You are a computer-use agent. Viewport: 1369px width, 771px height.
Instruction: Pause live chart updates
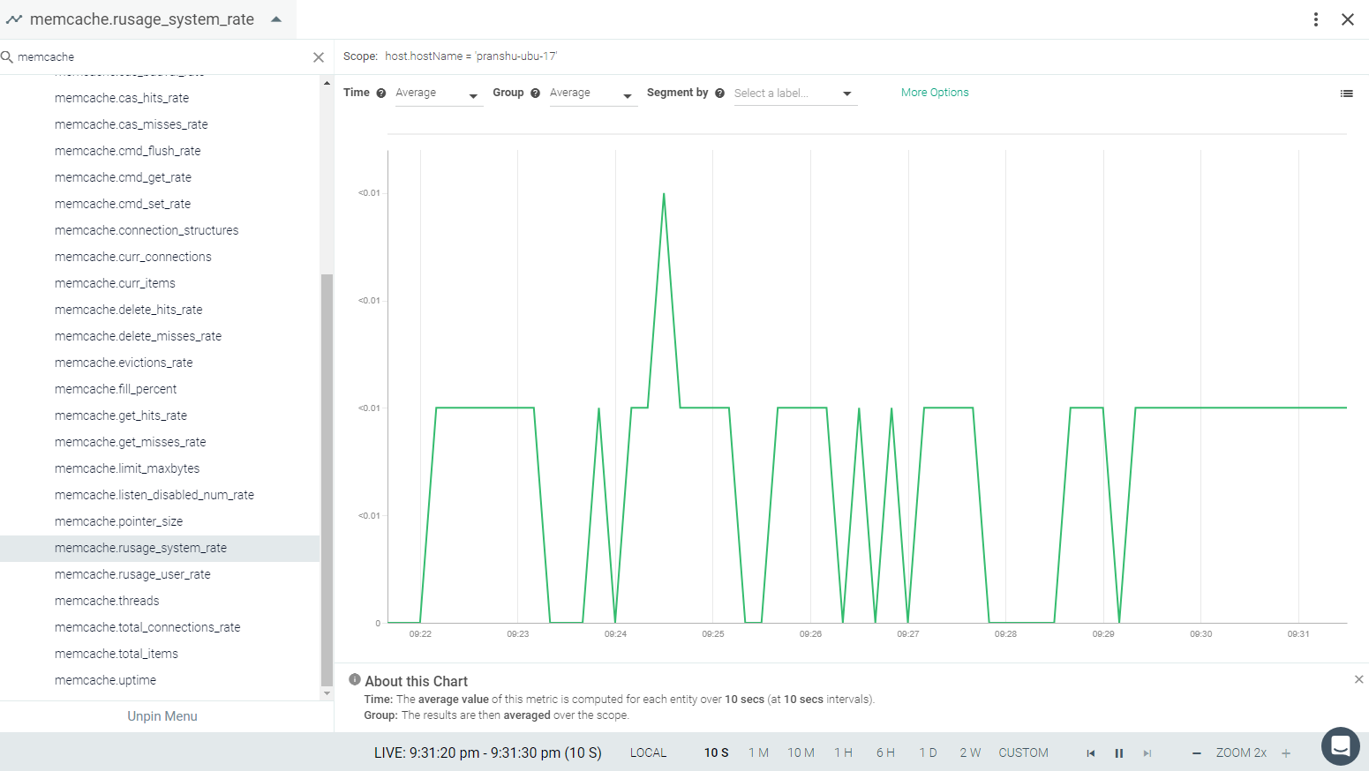pyautogui.click(x=1119, y=753)
